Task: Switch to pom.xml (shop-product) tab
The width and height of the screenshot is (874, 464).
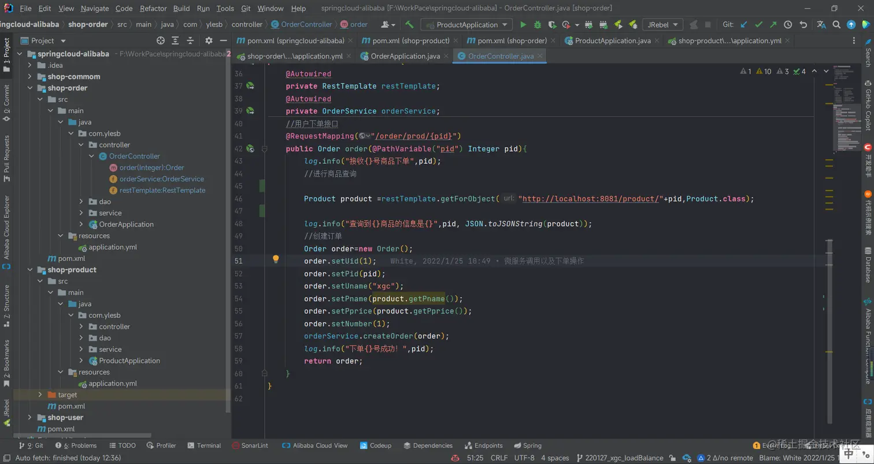Action: 411,40
